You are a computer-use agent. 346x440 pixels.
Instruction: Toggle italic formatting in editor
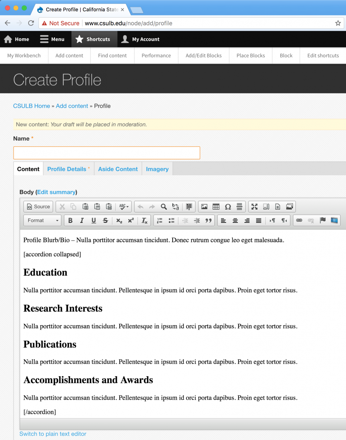[82, 220]
